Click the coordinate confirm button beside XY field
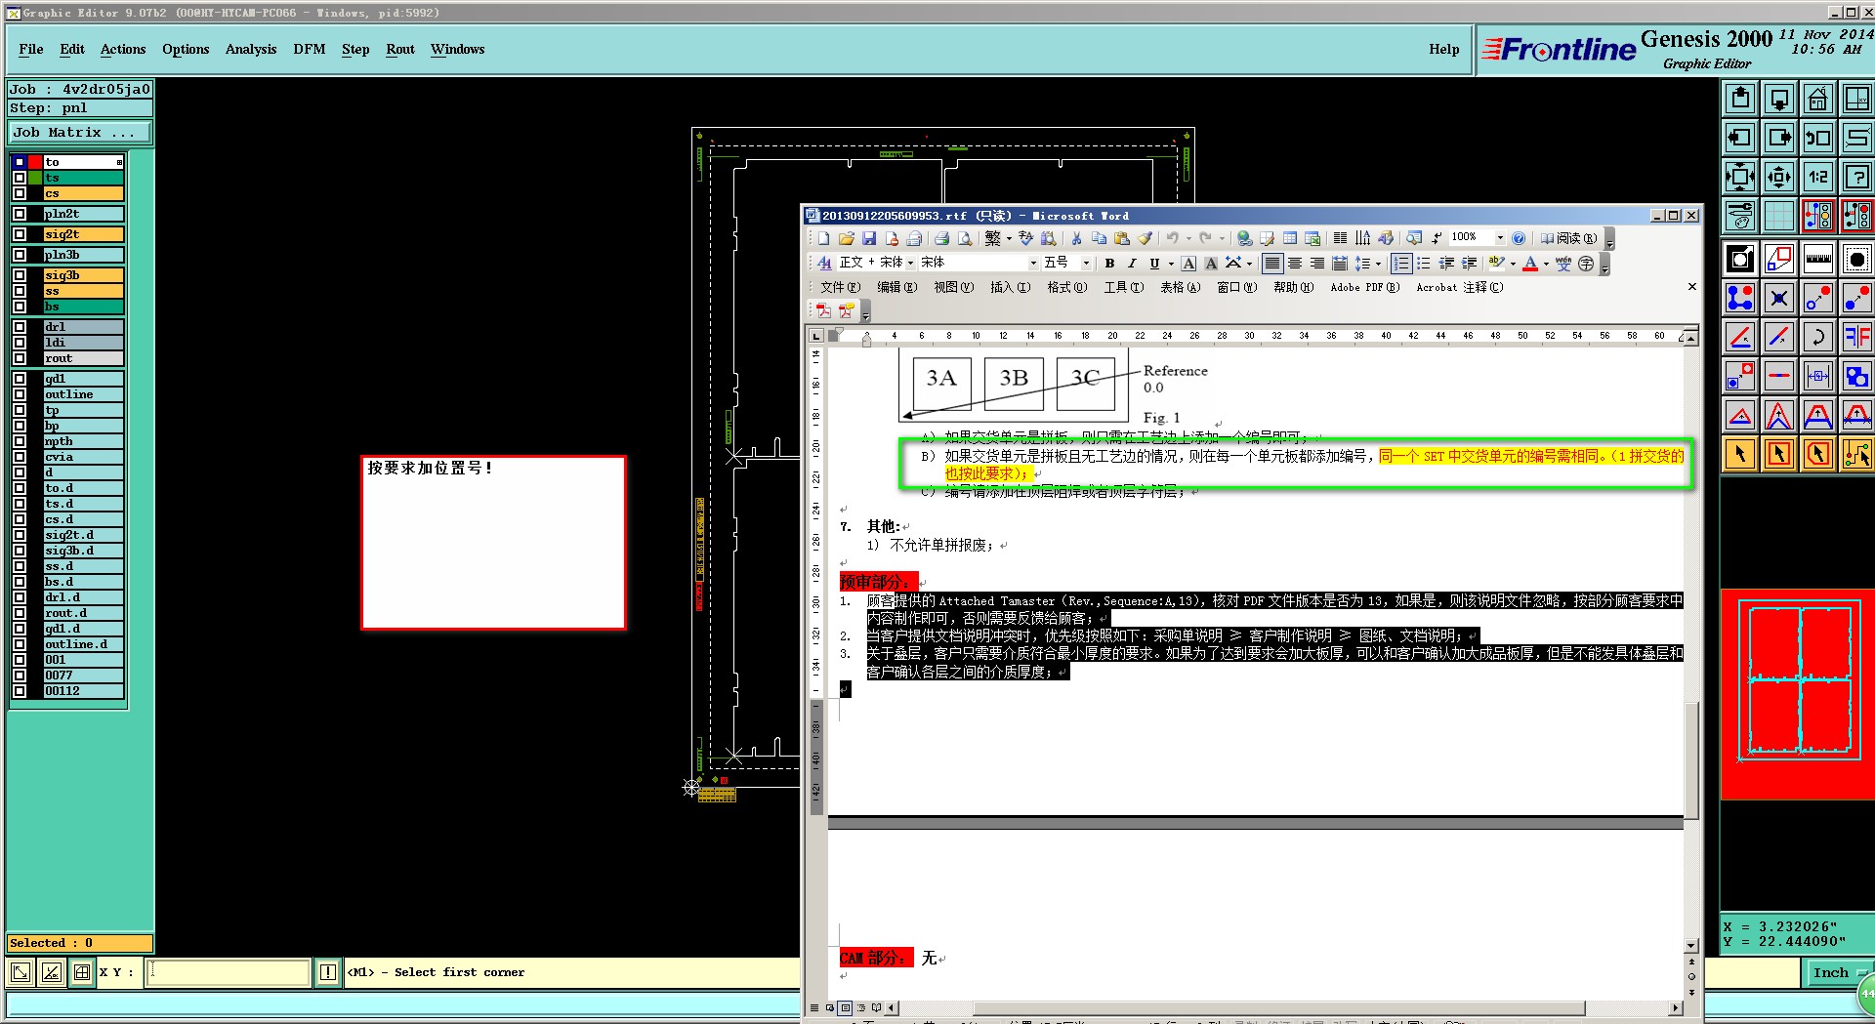This screenshot has width=1875, height=1024. [x=328, y=972]
